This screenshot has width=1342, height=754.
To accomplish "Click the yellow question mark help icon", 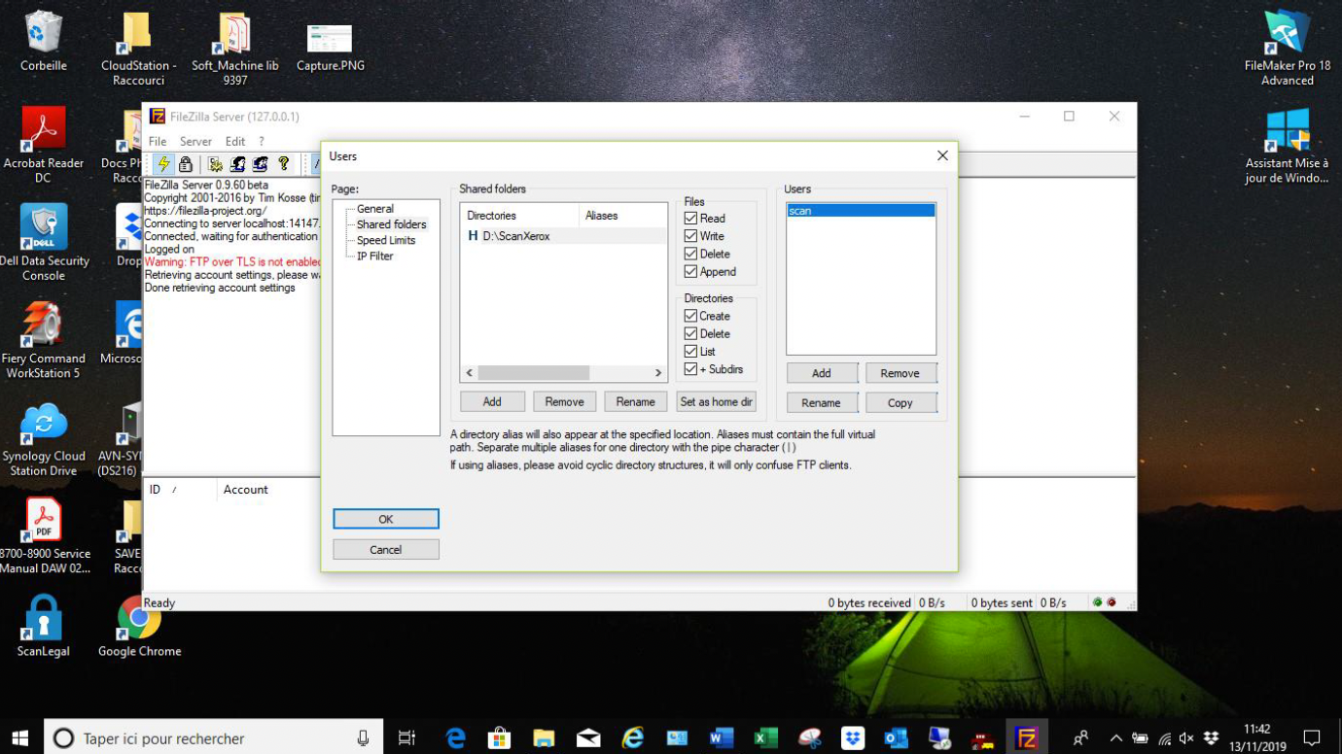I will (x=284, y=164).
